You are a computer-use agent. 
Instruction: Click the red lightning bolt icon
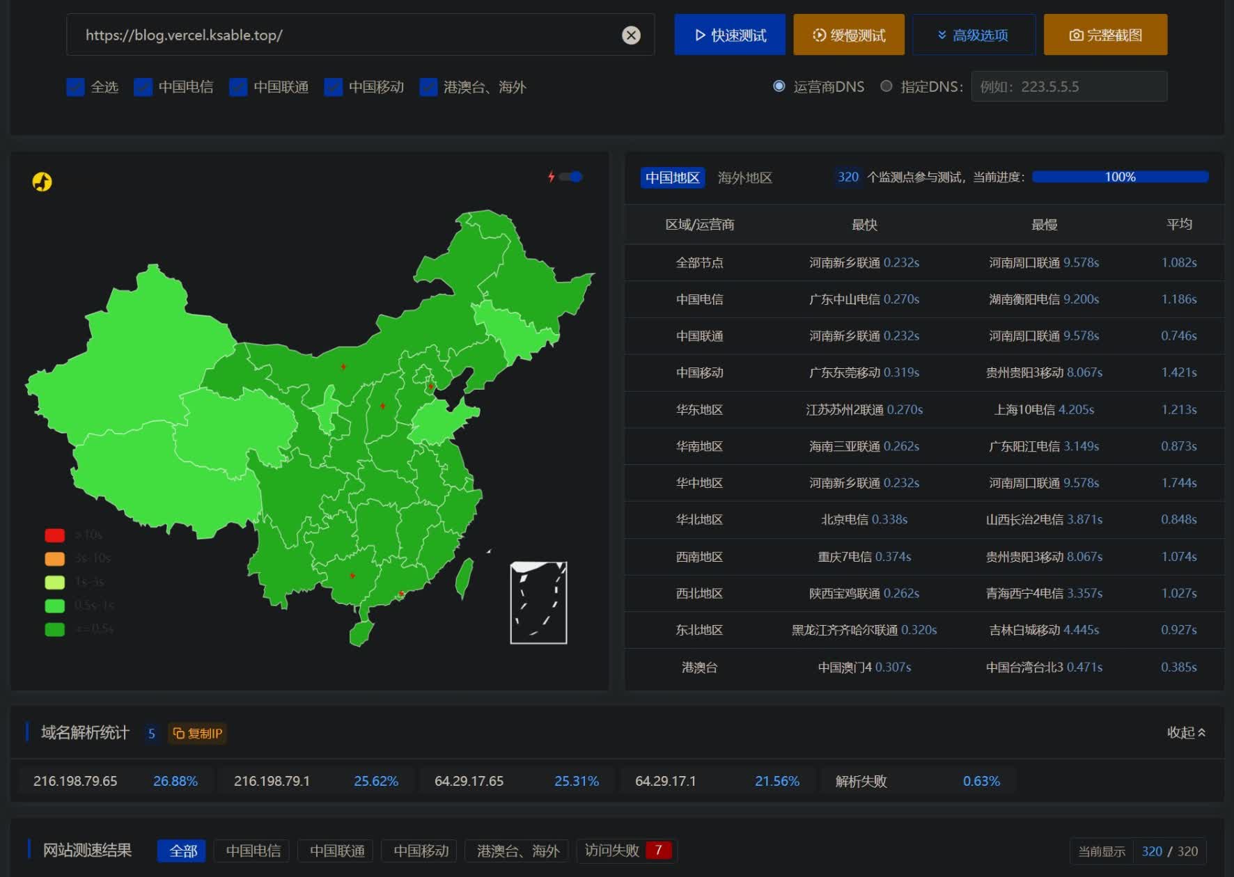pyautogui.click(x=551, y=177)
